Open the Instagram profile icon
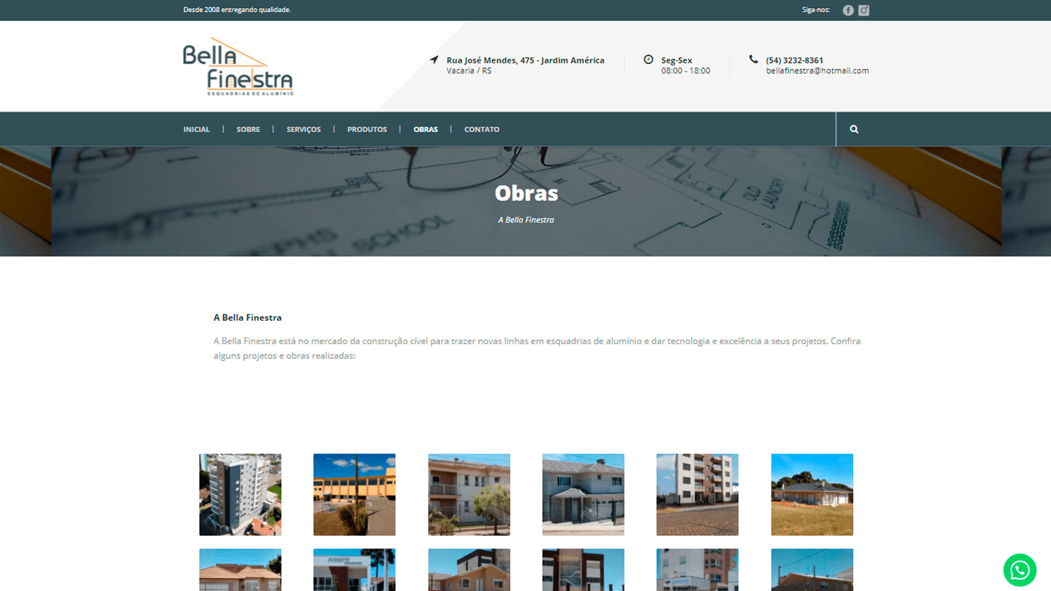 pyautogui.click(x=864, y=10)
